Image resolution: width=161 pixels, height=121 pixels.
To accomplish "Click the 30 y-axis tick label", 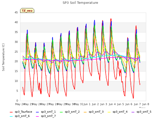I will coord(16,42).
